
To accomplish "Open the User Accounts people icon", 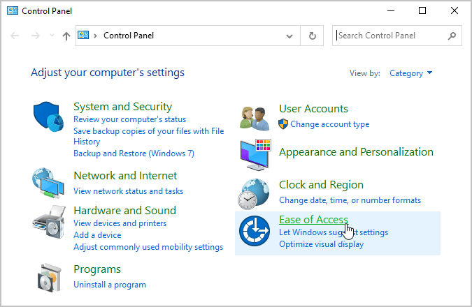I will [x=255, y=119].
